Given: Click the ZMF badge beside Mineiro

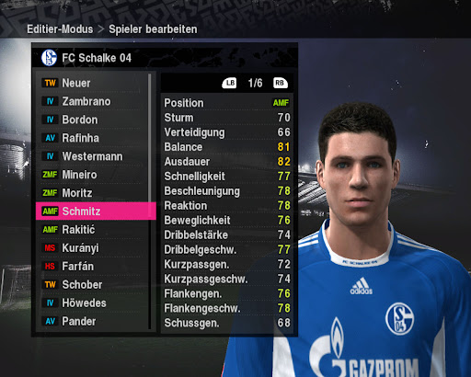Looking at the screenshot, I should tap(50, 175).
